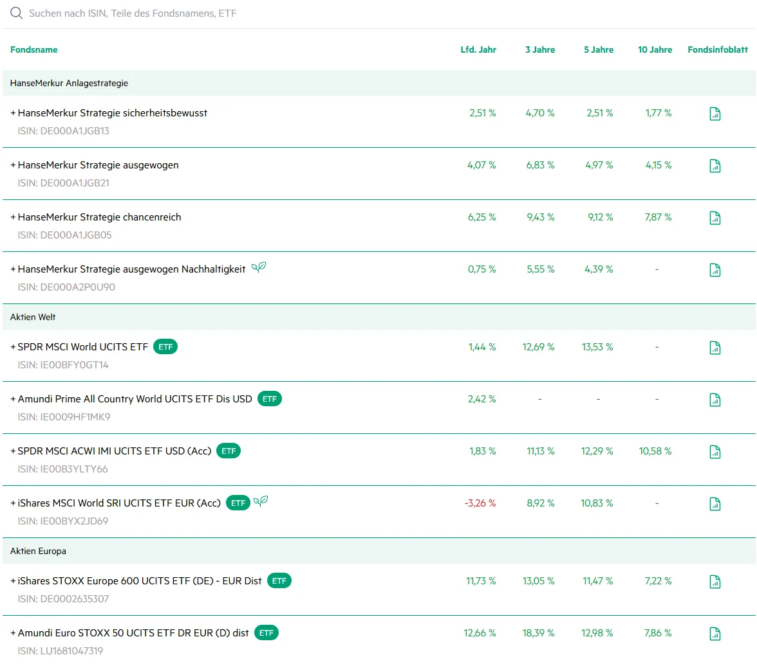The height and width of the screenshot is (664, 757).
Task: Click the 5 Jahre column header
Action: (599, 49)
